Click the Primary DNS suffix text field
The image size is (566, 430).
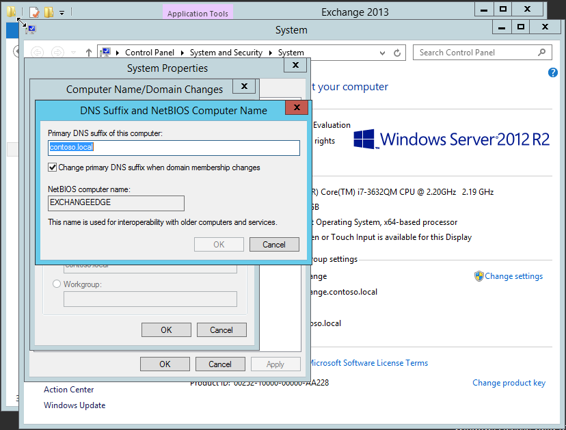[174, 148]
